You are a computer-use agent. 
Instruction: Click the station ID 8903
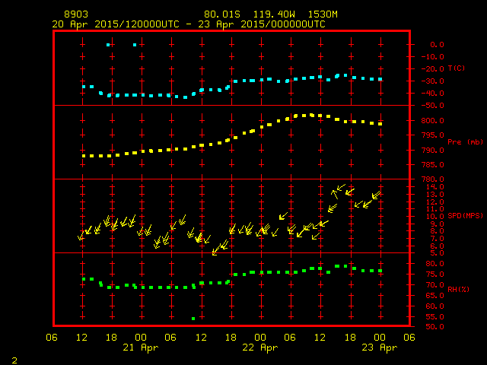(x=76, y=14)
